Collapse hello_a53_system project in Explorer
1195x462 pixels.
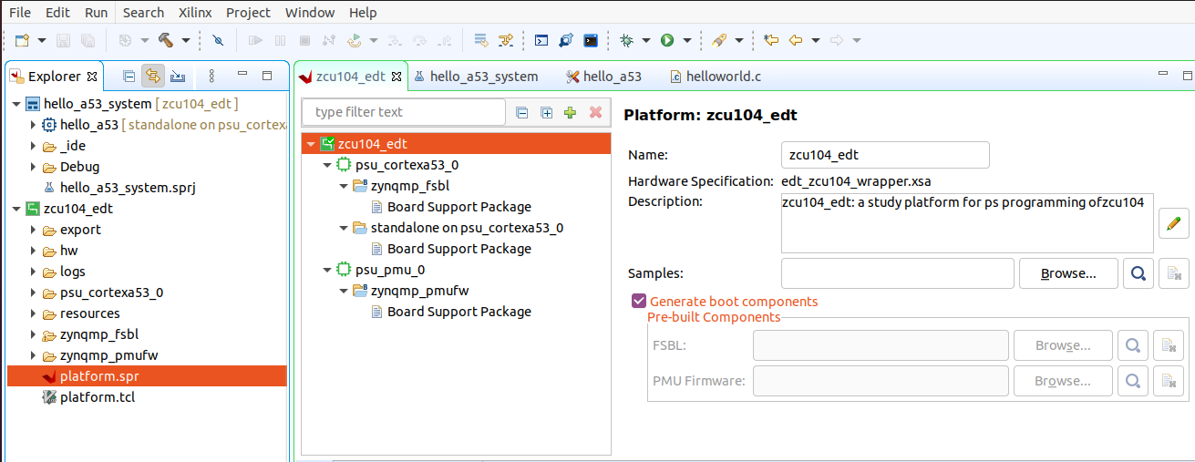16,104
